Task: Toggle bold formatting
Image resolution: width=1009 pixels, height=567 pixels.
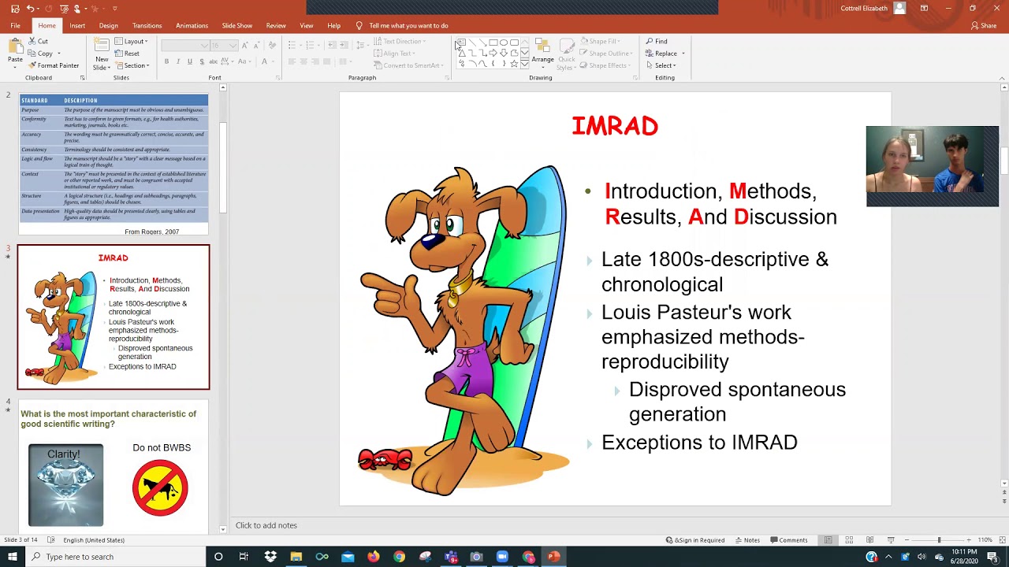Action: pyautogui.click(x=166, y=61)
